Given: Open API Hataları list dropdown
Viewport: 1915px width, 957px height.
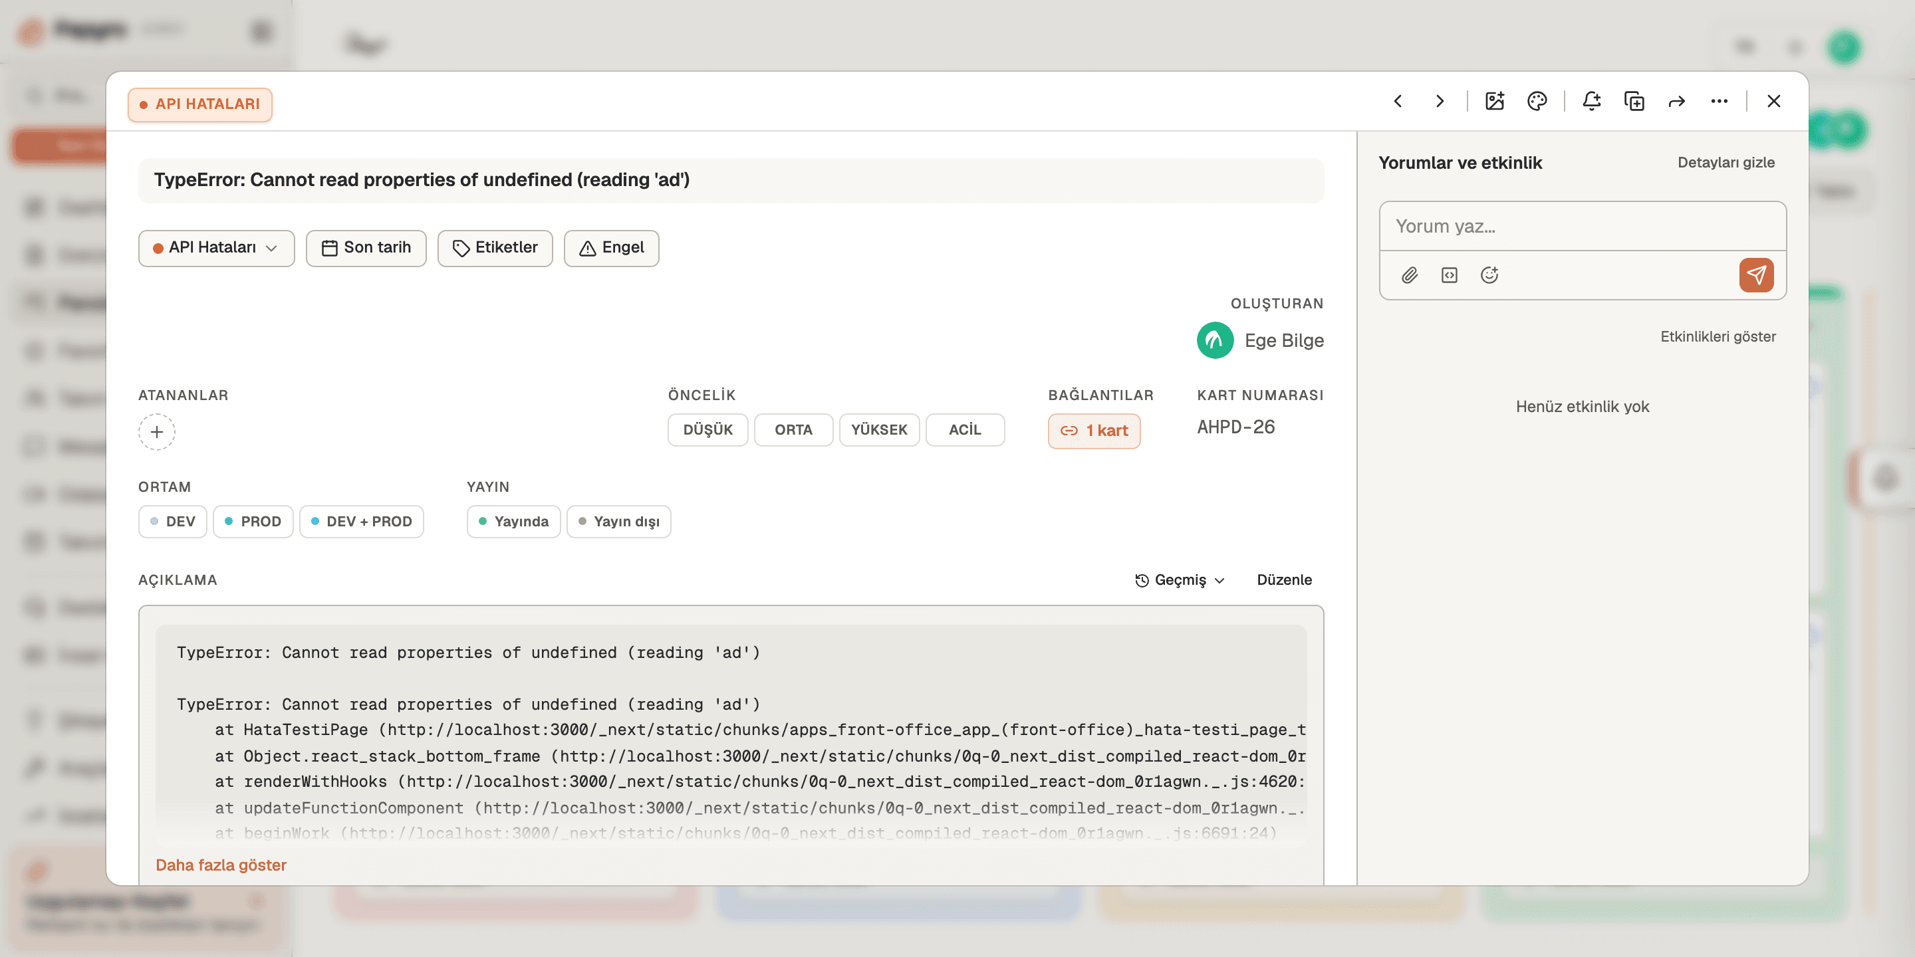Looking at the screenshot, I should [216, 248].
